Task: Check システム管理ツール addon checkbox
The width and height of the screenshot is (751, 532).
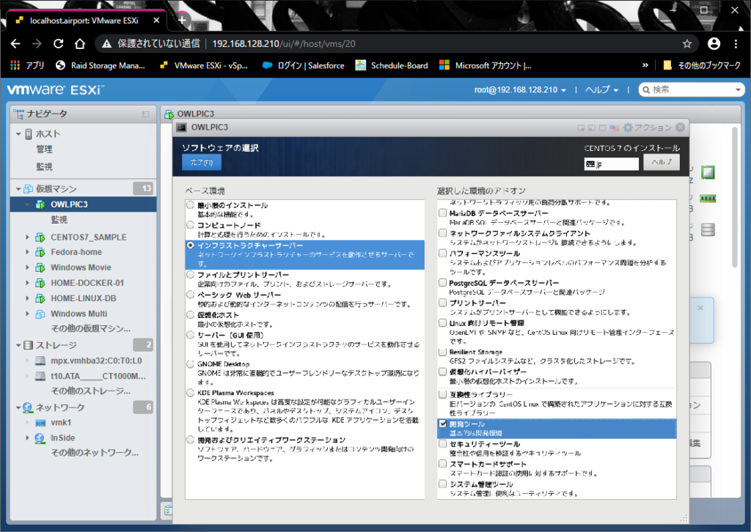Action: [x=442, y=484]
